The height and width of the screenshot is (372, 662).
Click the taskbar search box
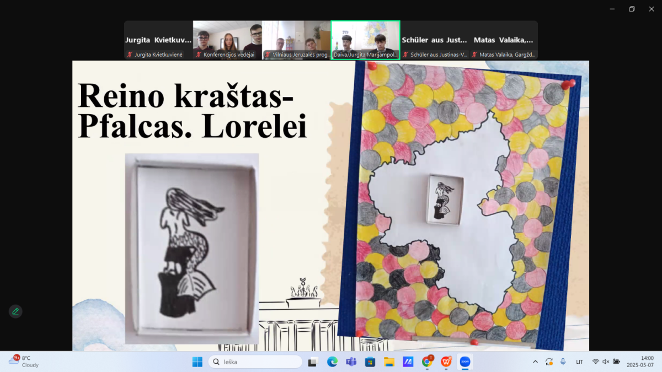coord(255,362)
